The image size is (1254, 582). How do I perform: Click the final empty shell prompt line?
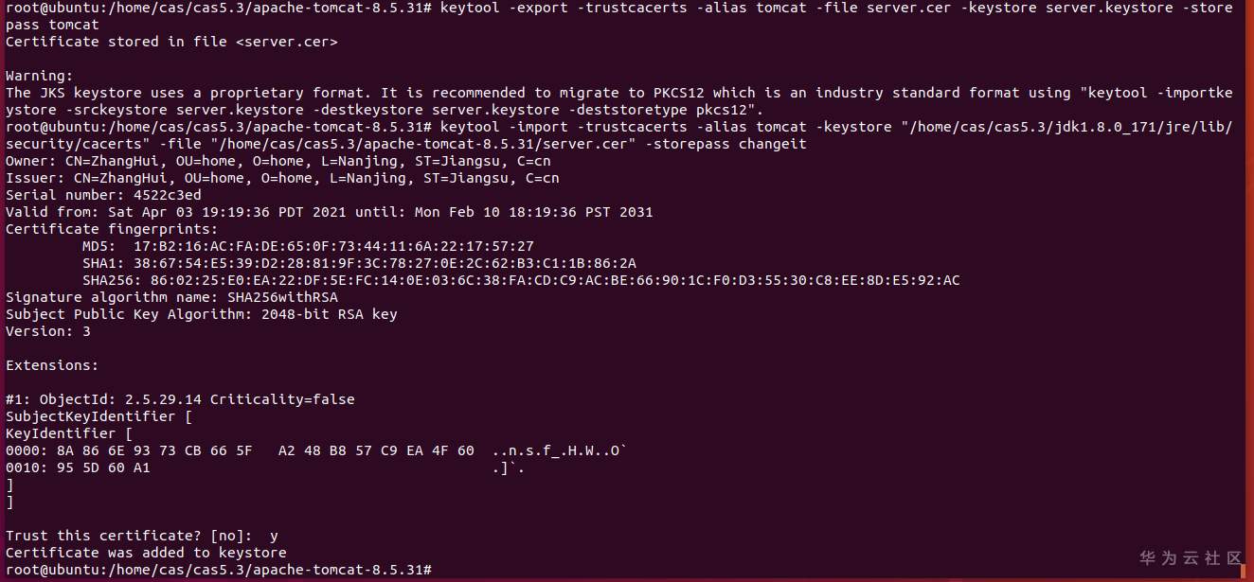pyautogui.click(x=218, y=570)
